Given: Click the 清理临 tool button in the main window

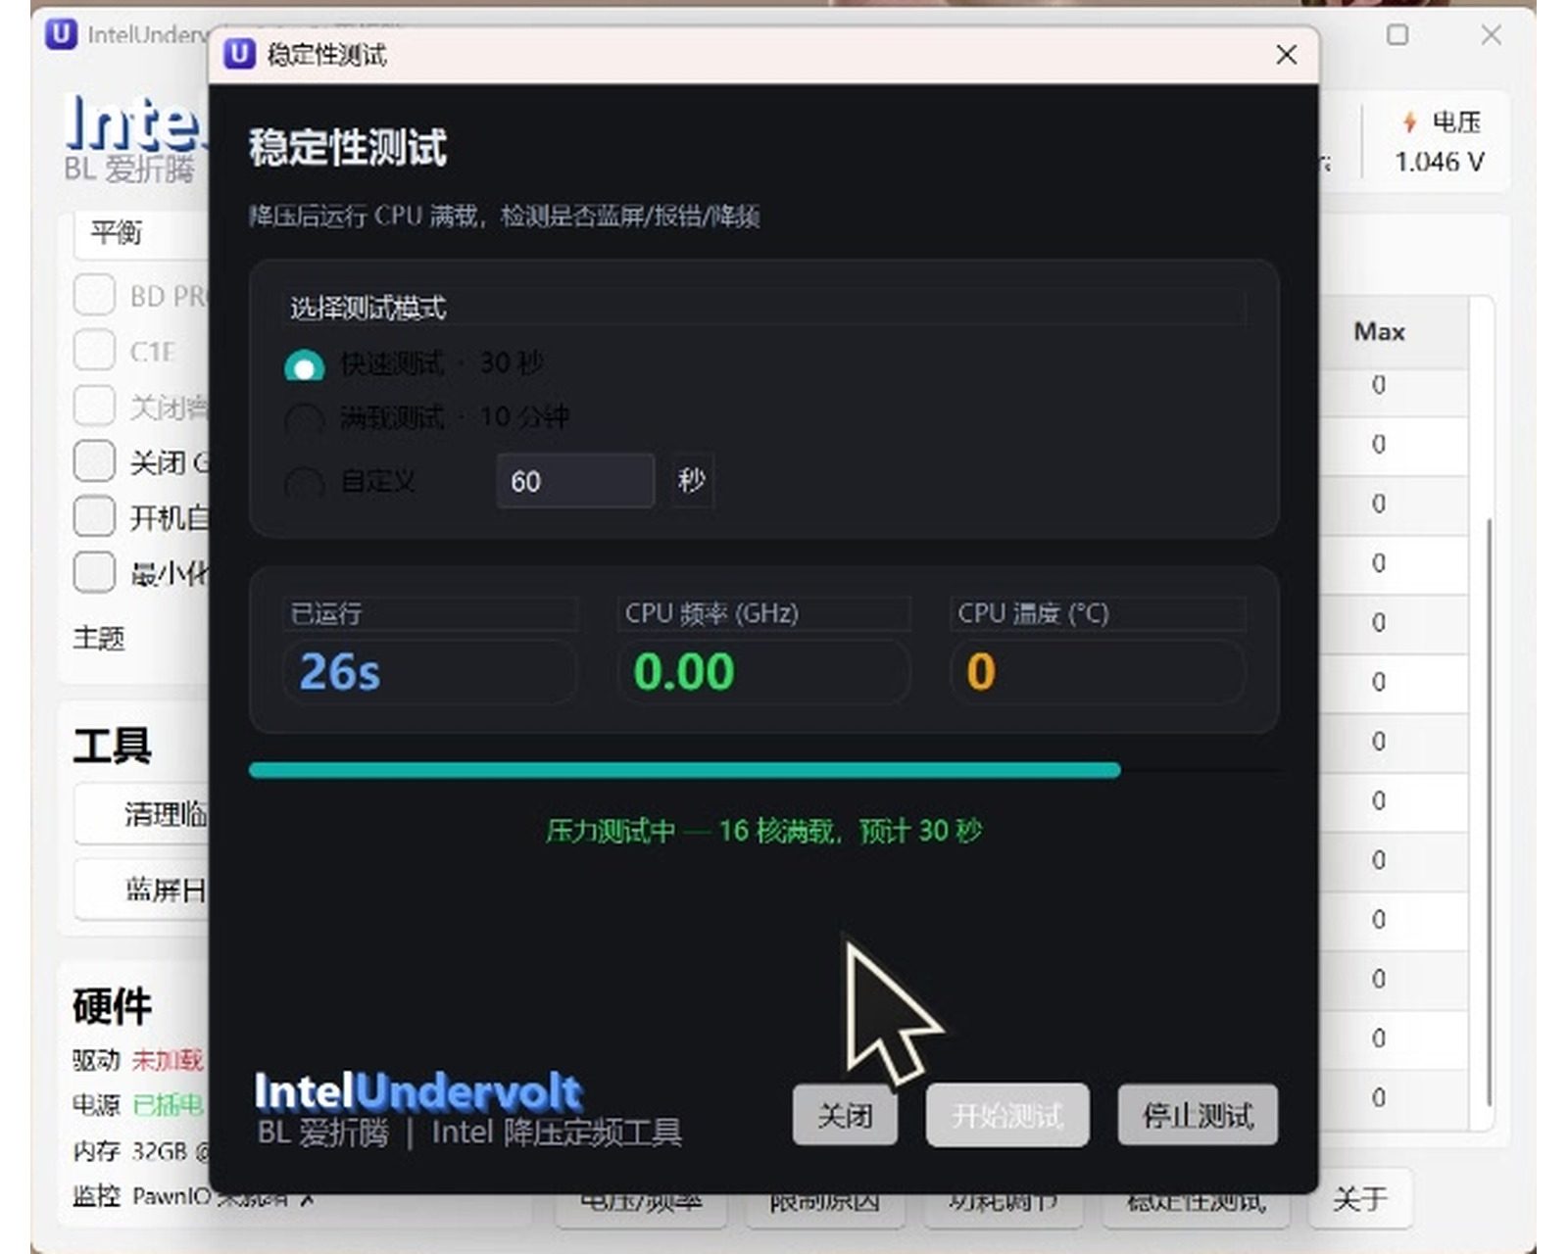Looking at the screenshot, I should tap(141, 813).
